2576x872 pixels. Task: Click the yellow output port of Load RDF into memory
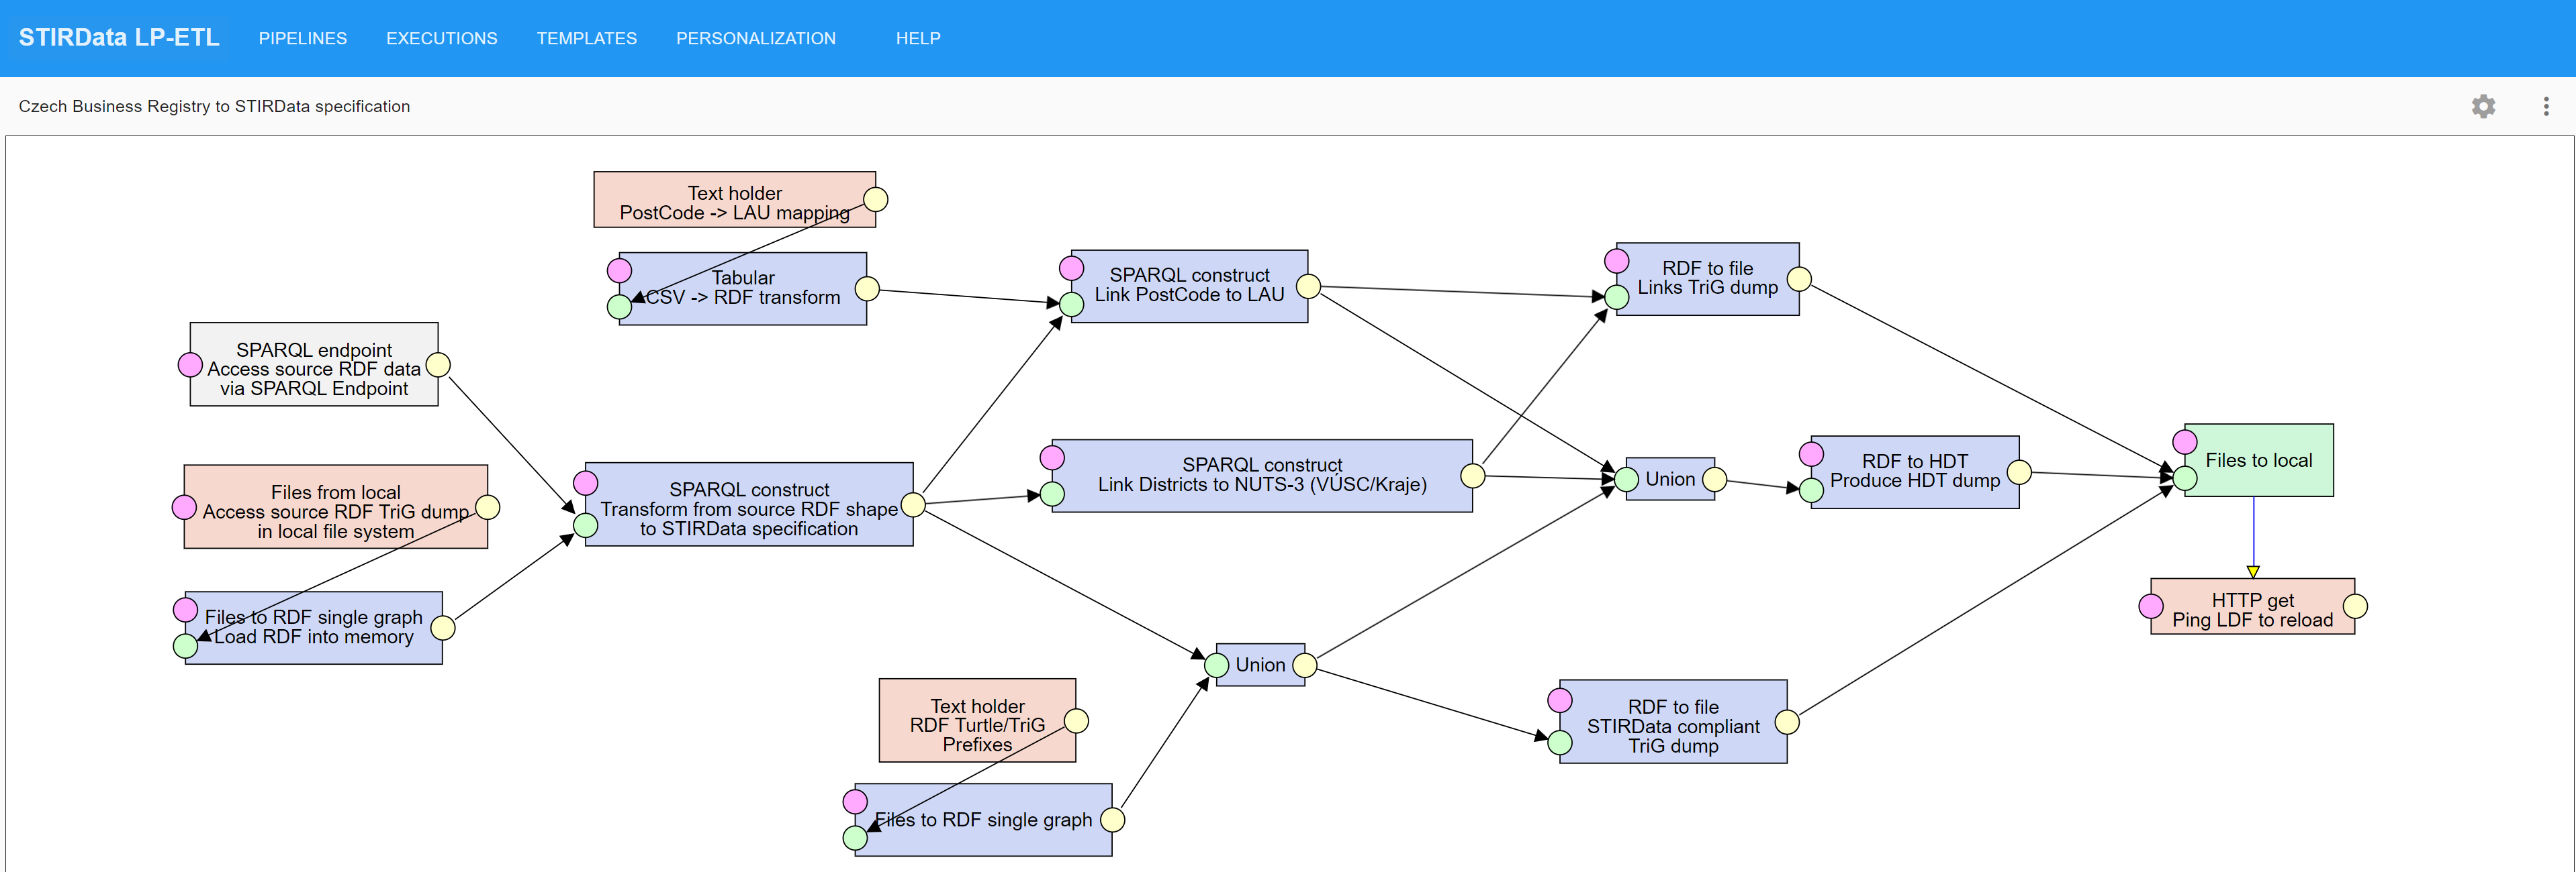click(443, 627)
